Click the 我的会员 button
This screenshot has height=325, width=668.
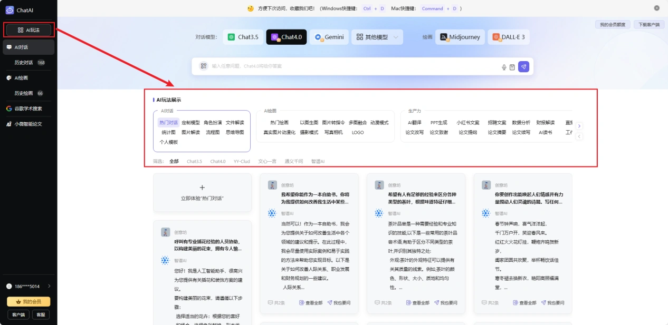point(28,302)
